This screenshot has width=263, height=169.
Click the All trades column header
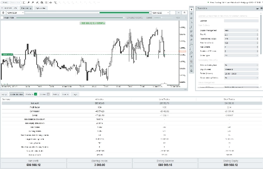[x=100, y=99]
